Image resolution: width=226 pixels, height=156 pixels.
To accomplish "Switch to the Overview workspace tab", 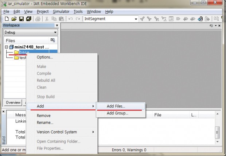I will point(13,102).
